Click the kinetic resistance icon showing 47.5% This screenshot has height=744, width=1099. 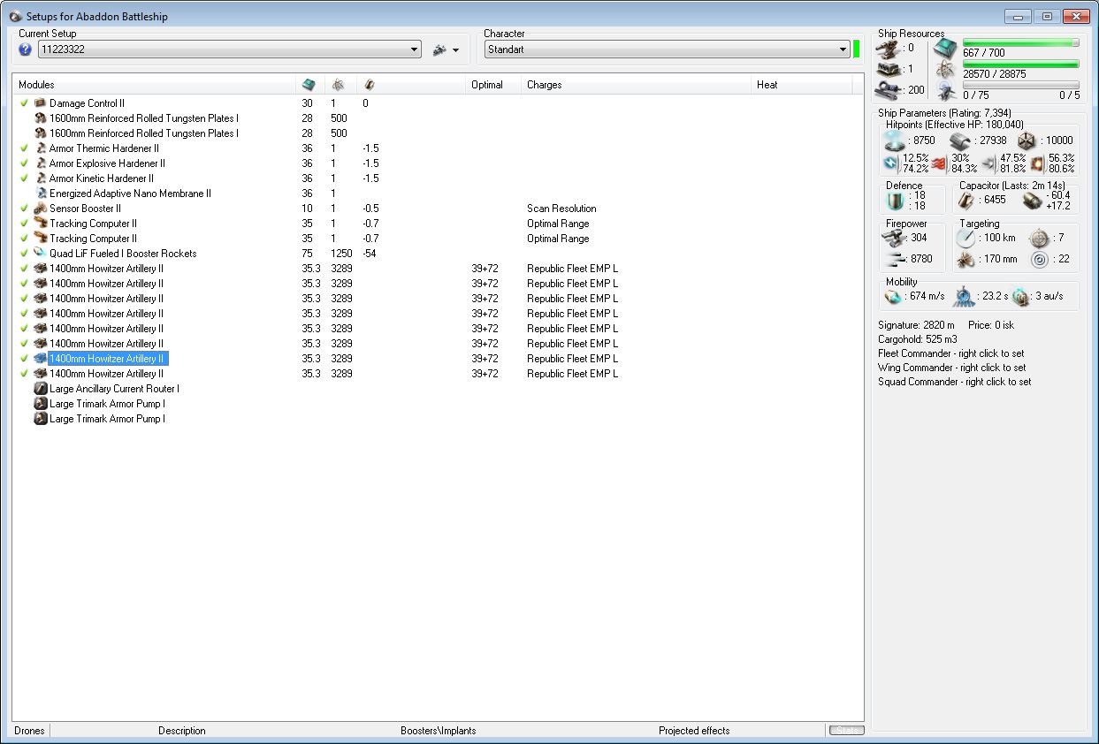click(988, 163)
